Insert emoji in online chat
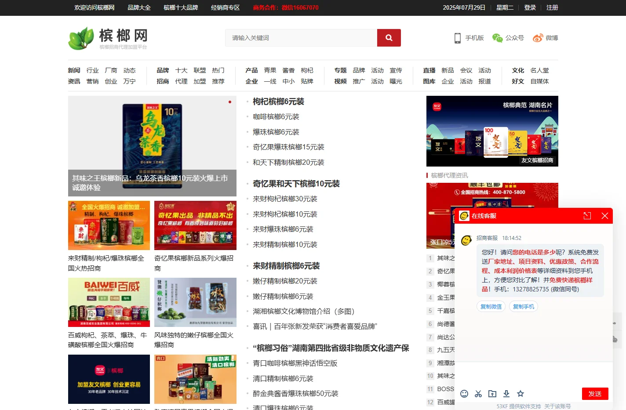This screenshot has width=626, height=410. click(x=464, y=394)
